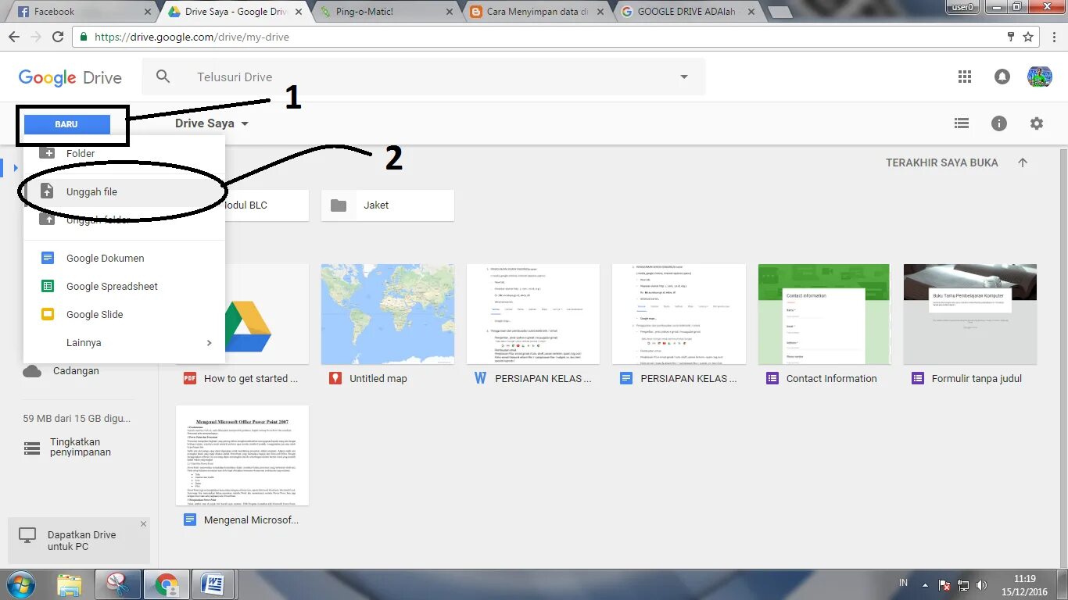Click the purple form icon beside Contact Information
Viewport: 1068px width, 600px height.
[x=772, y=378]
